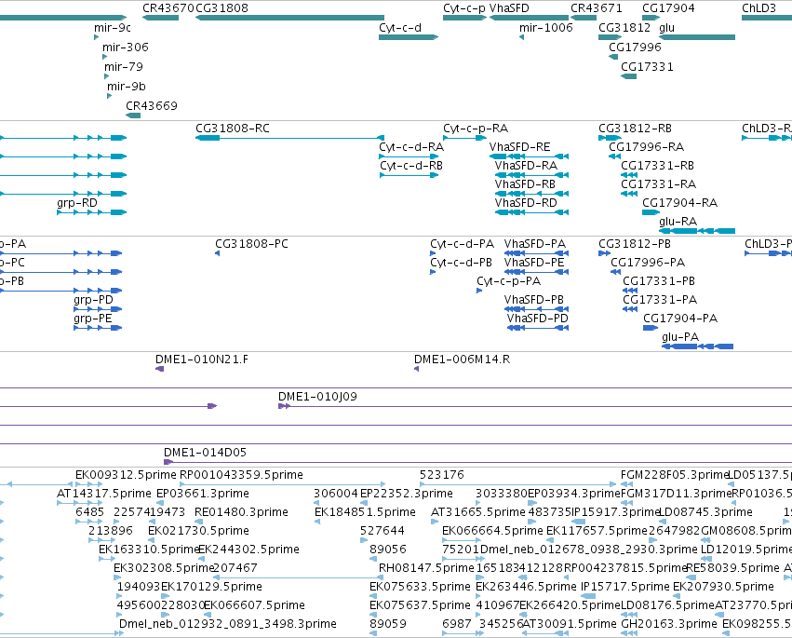Screen dimensions: 792x638
Task: Click the CG17331-RA transcript label
Action: tap(659, 184)
